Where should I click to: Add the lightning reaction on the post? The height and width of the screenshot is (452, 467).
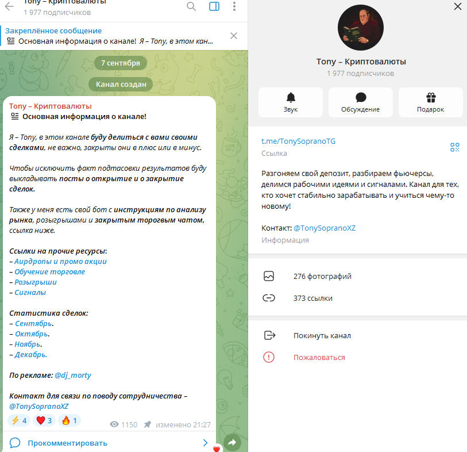point(19,420)
